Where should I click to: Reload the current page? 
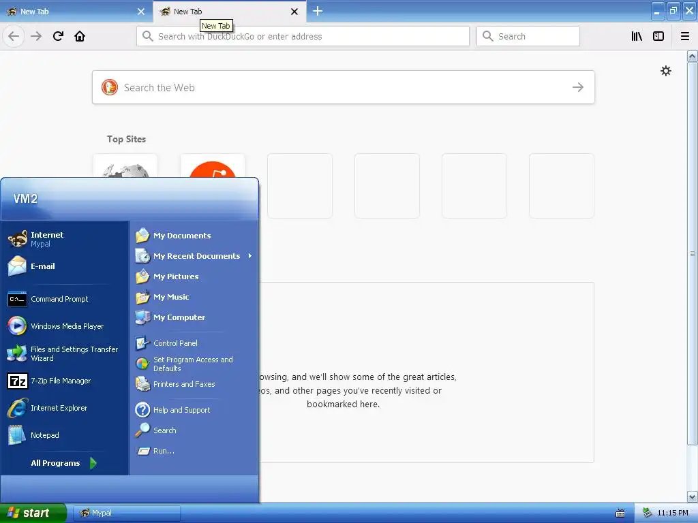click(x=58, y=36)
